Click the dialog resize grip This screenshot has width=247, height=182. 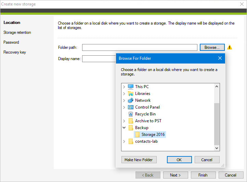click(x=223, y=165)
